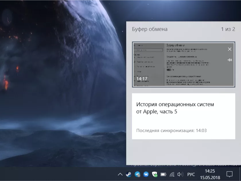The image size is (241, 181).
Task: Open the Action Center notifications icon
Action: (230, 174)
